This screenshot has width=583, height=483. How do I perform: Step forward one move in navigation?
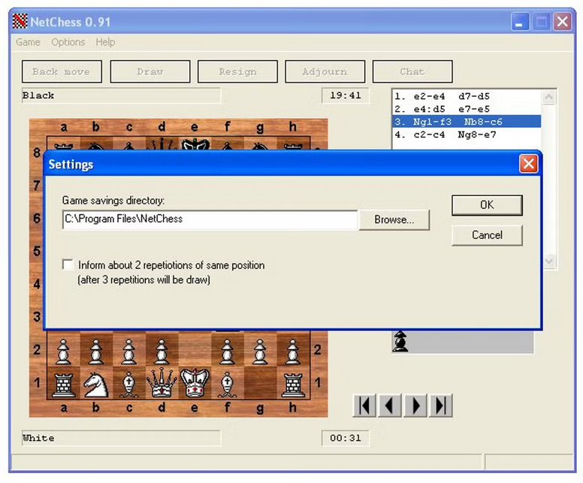pos(415,406)
